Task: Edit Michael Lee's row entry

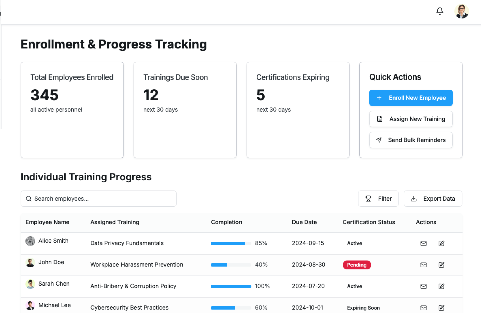Action: 441,308
